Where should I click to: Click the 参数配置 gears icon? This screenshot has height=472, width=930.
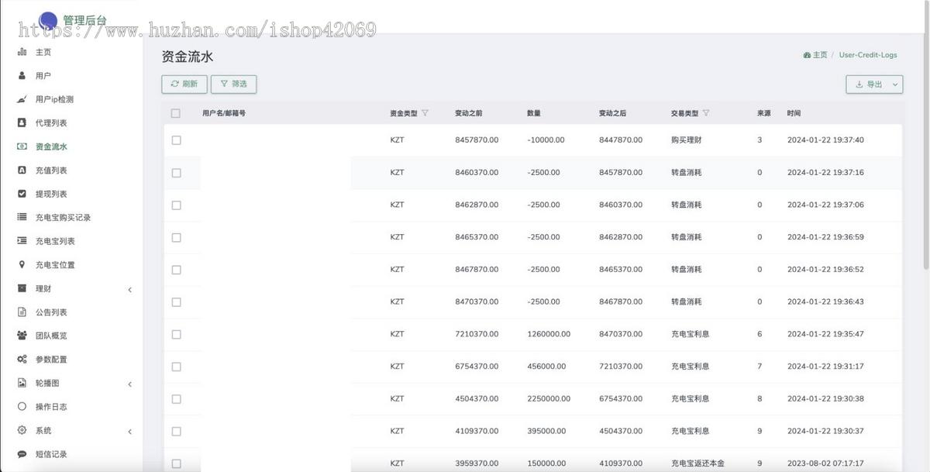22,360
